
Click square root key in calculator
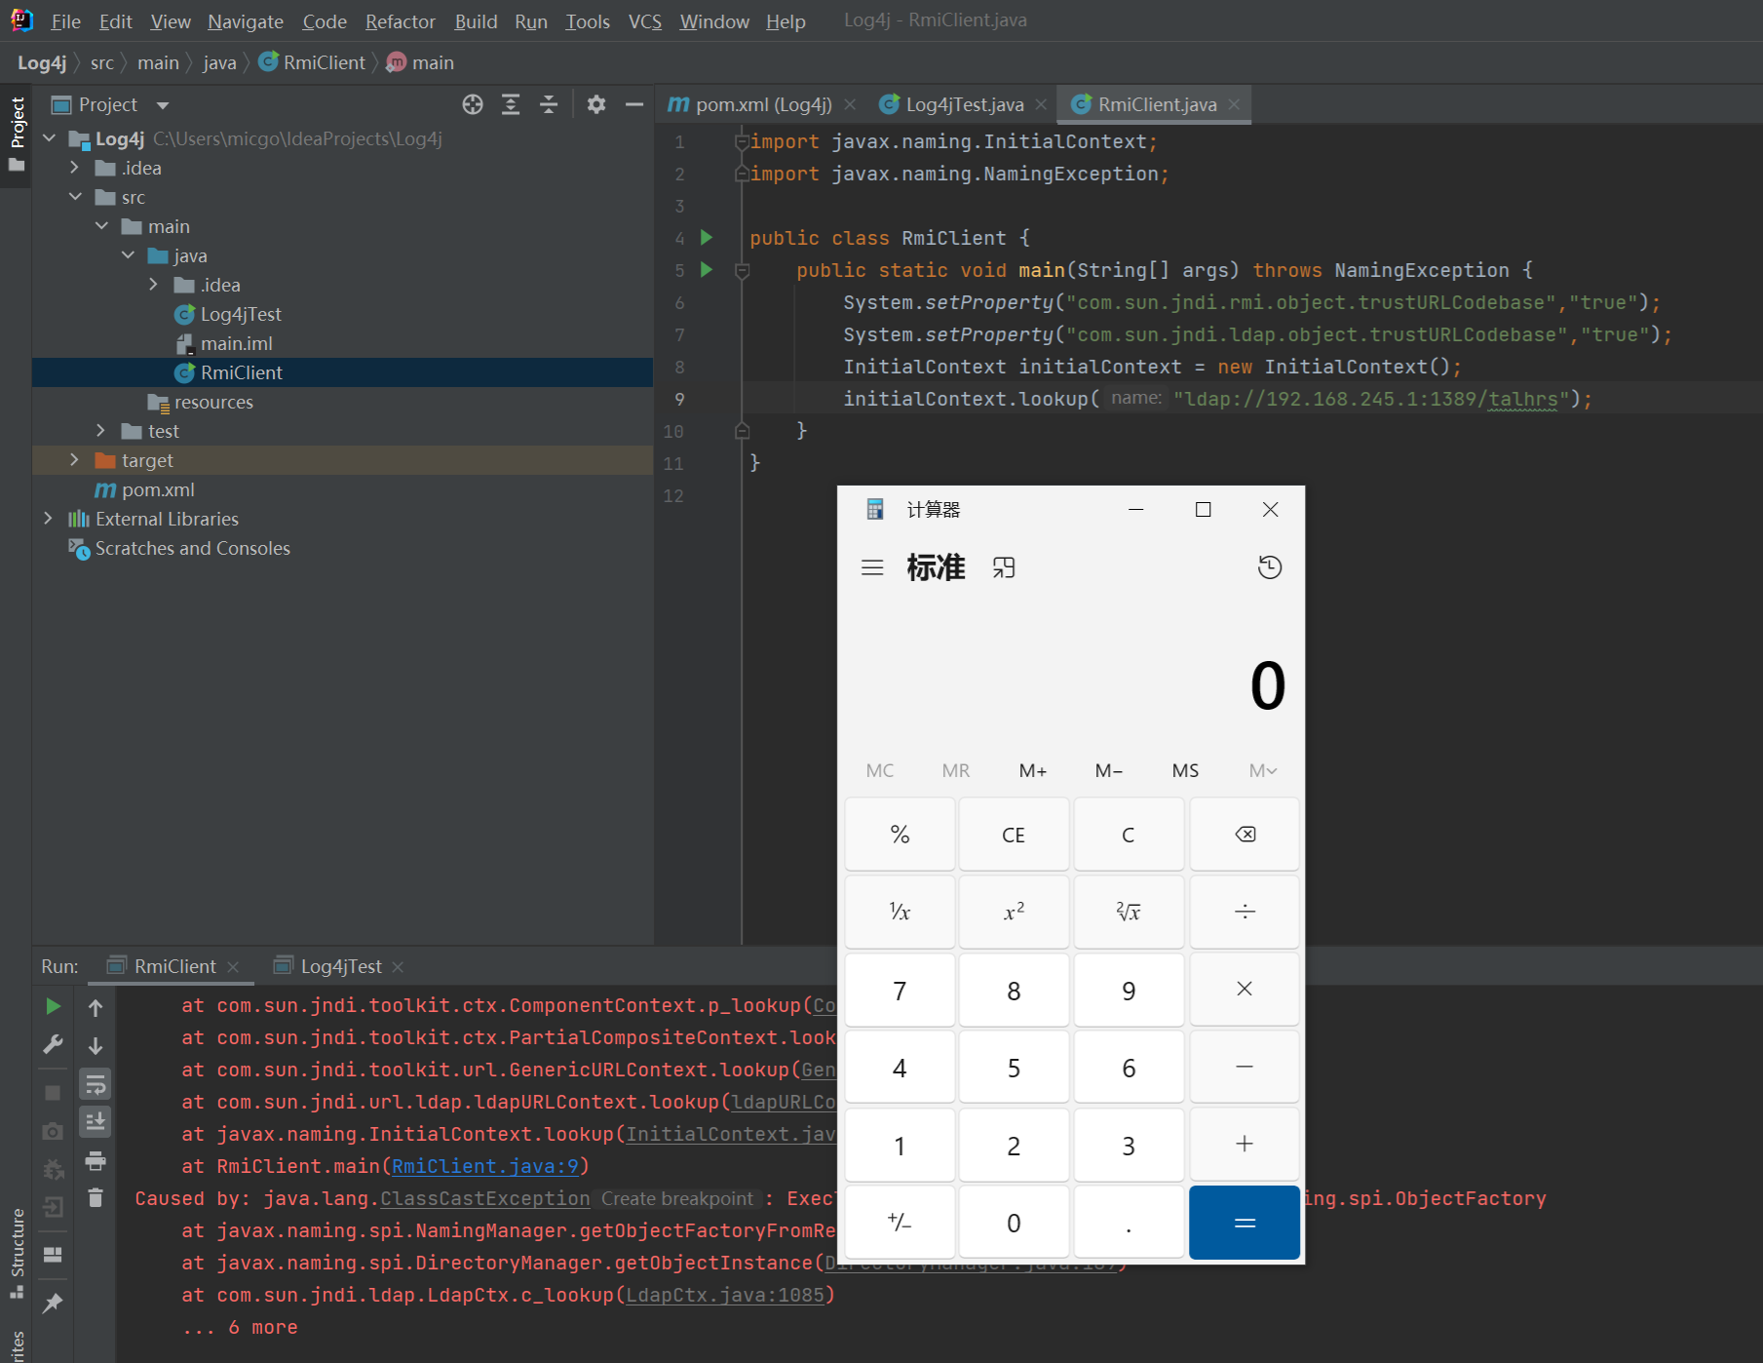point(1129,912)
